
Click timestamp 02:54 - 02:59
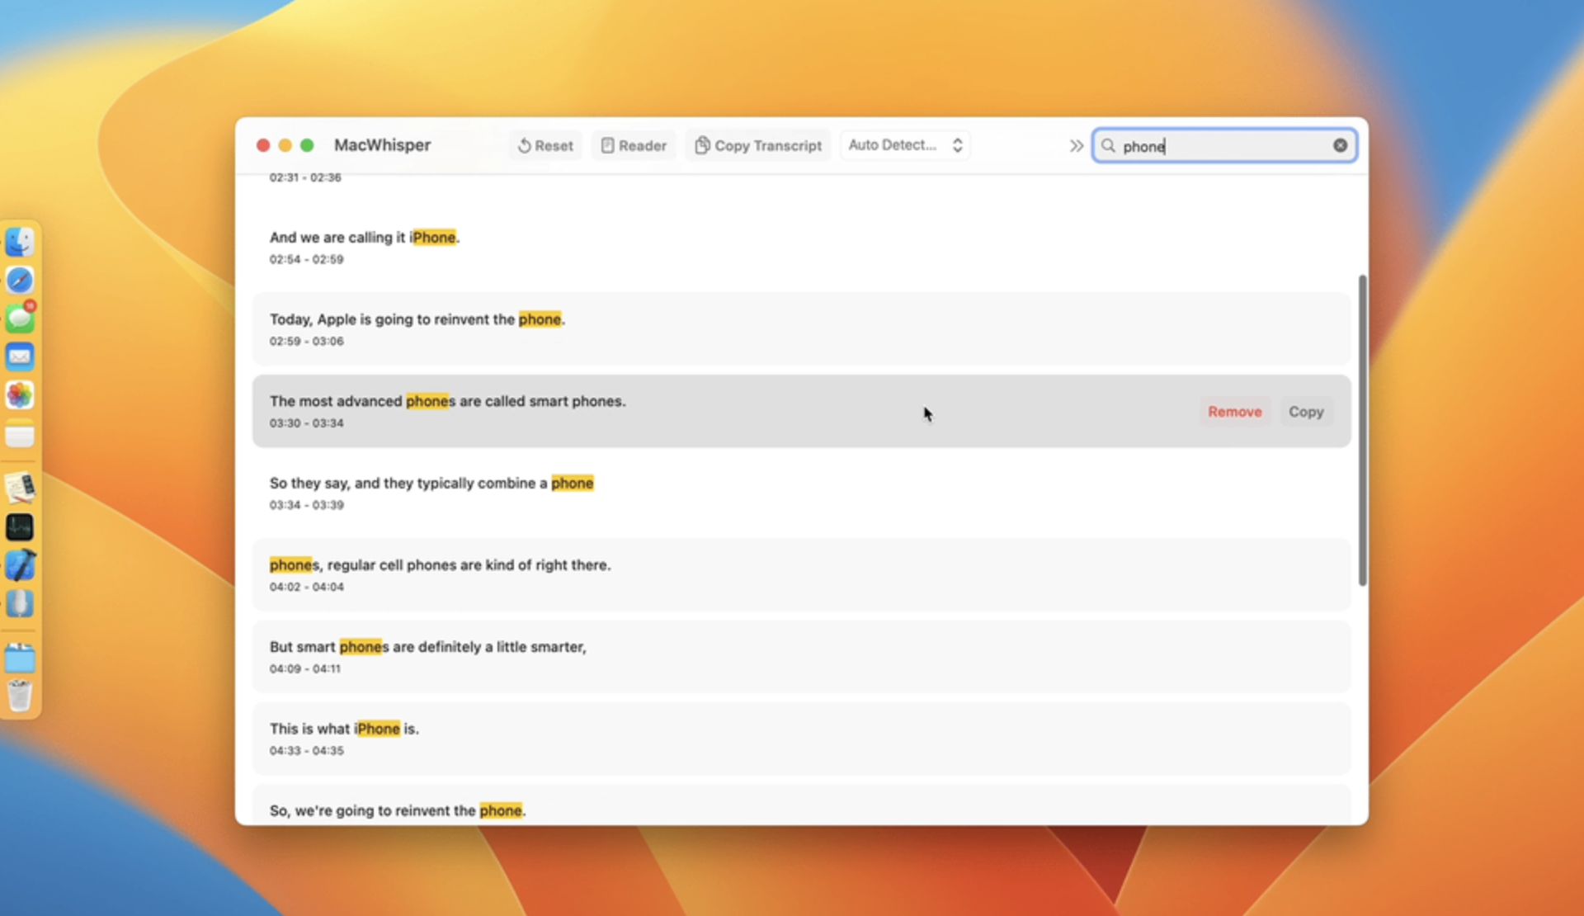pyautogui.click(x=306, y=259)
